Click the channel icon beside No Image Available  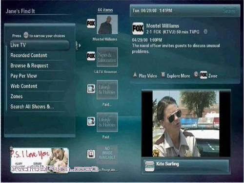[x=91, y=154]
